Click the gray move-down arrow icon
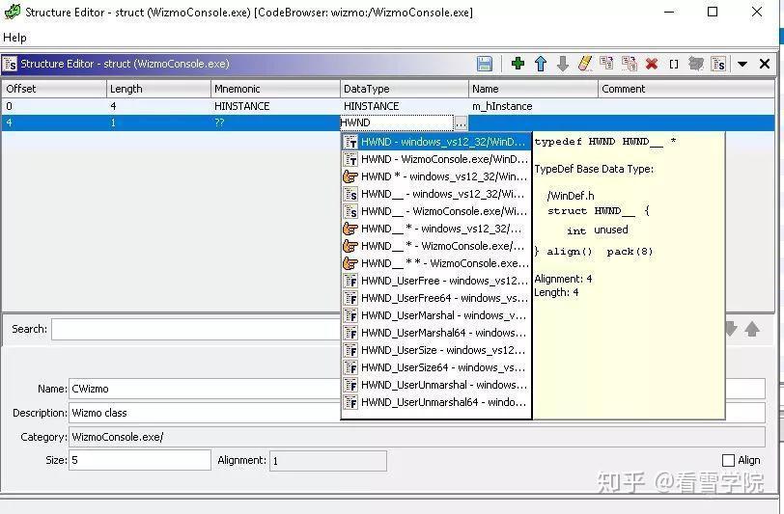This screenshot has height=514, width=784. [563, 64]
